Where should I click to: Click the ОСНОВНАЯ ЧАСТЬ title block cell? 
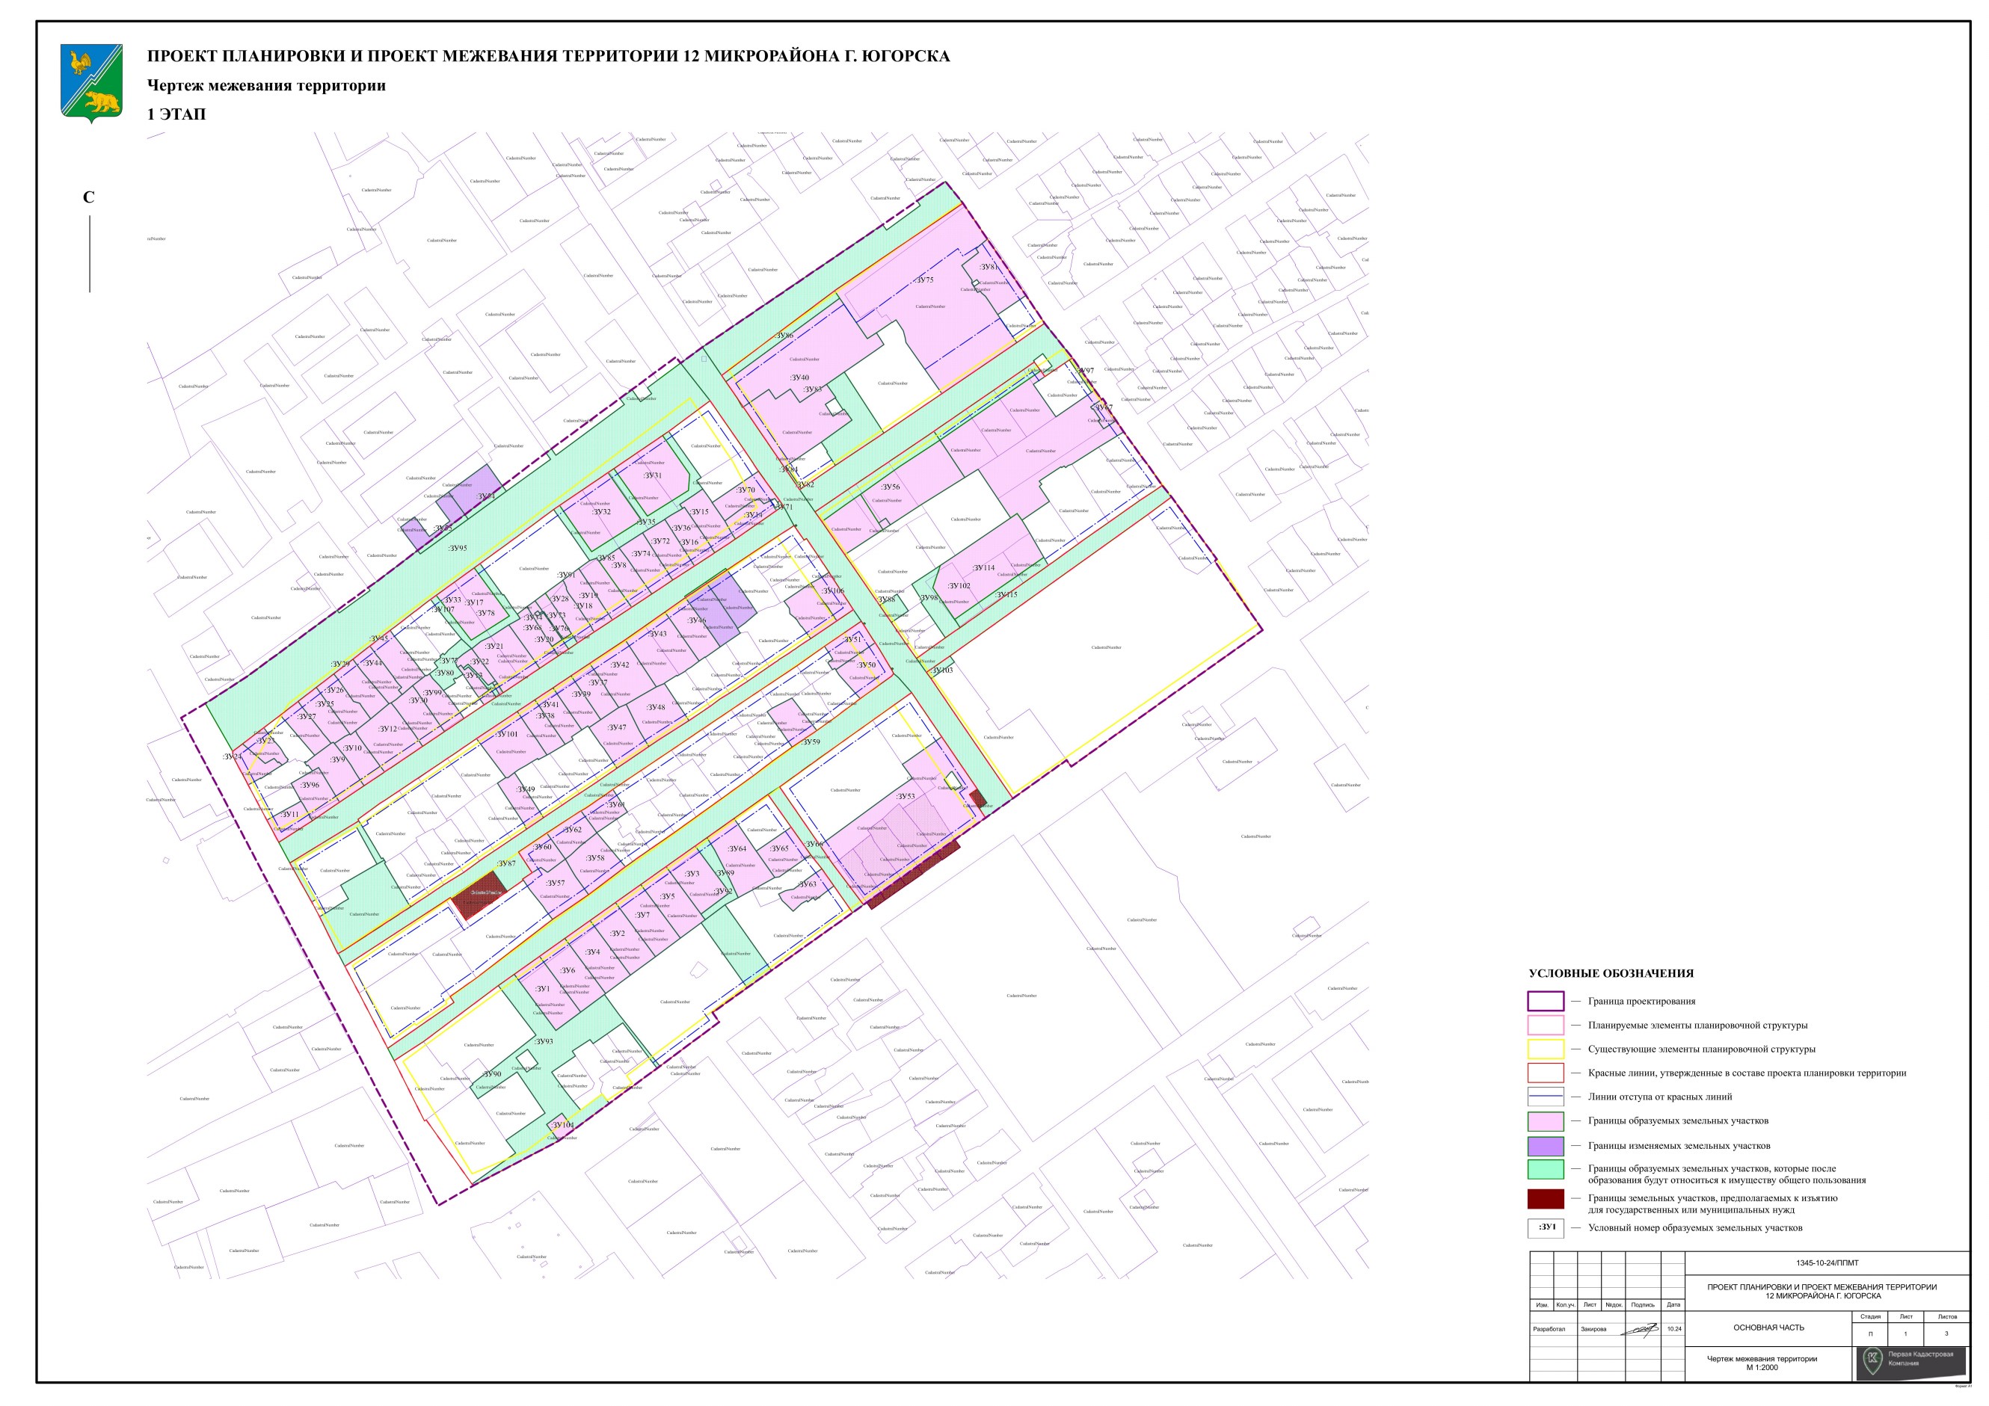tap(1768, 1328)
